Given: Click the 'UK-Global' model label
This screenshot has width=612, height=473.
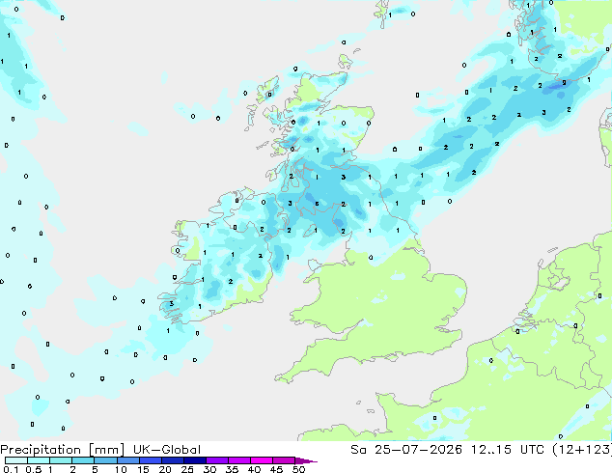Looking at the screenshot, I should point(167,450).
